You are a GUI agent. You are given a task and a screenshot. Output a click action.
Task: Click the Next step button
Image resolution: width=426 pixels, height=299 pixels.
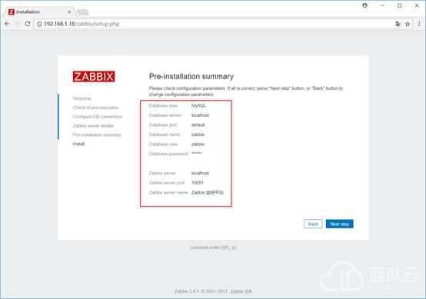(x=340, y=224)
